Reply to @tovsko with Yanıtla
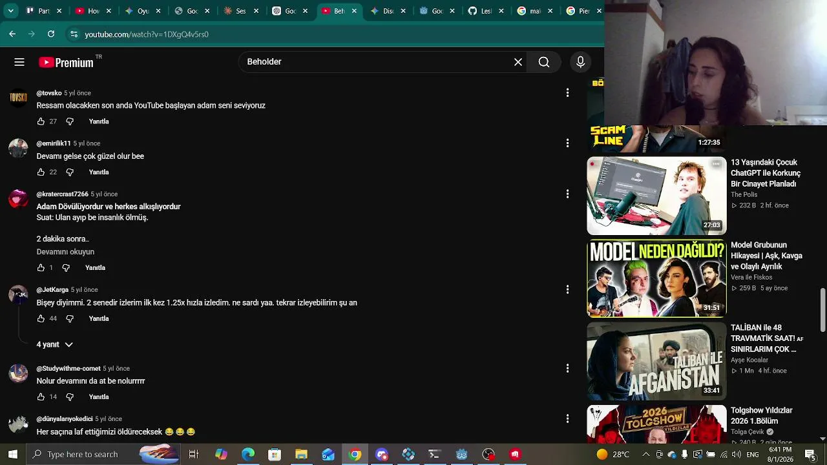Viewport: 827px width, 465px height. tap(99, 121)
